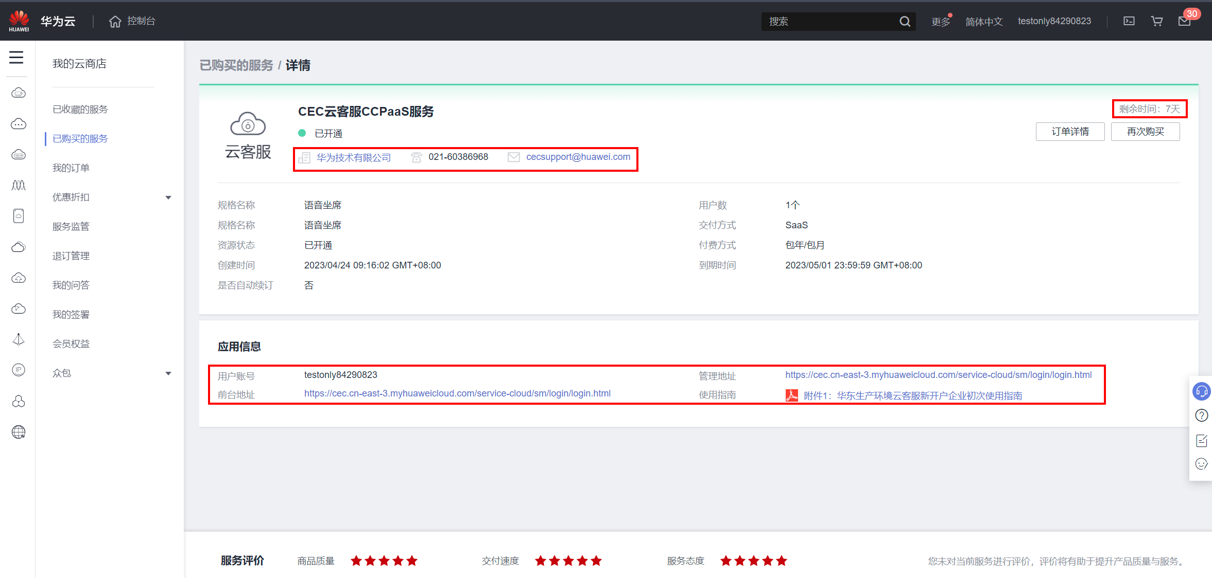The image size is (1212, 578).
Task: Open the 更多 menu in header
Action: [x=940, y=22]
